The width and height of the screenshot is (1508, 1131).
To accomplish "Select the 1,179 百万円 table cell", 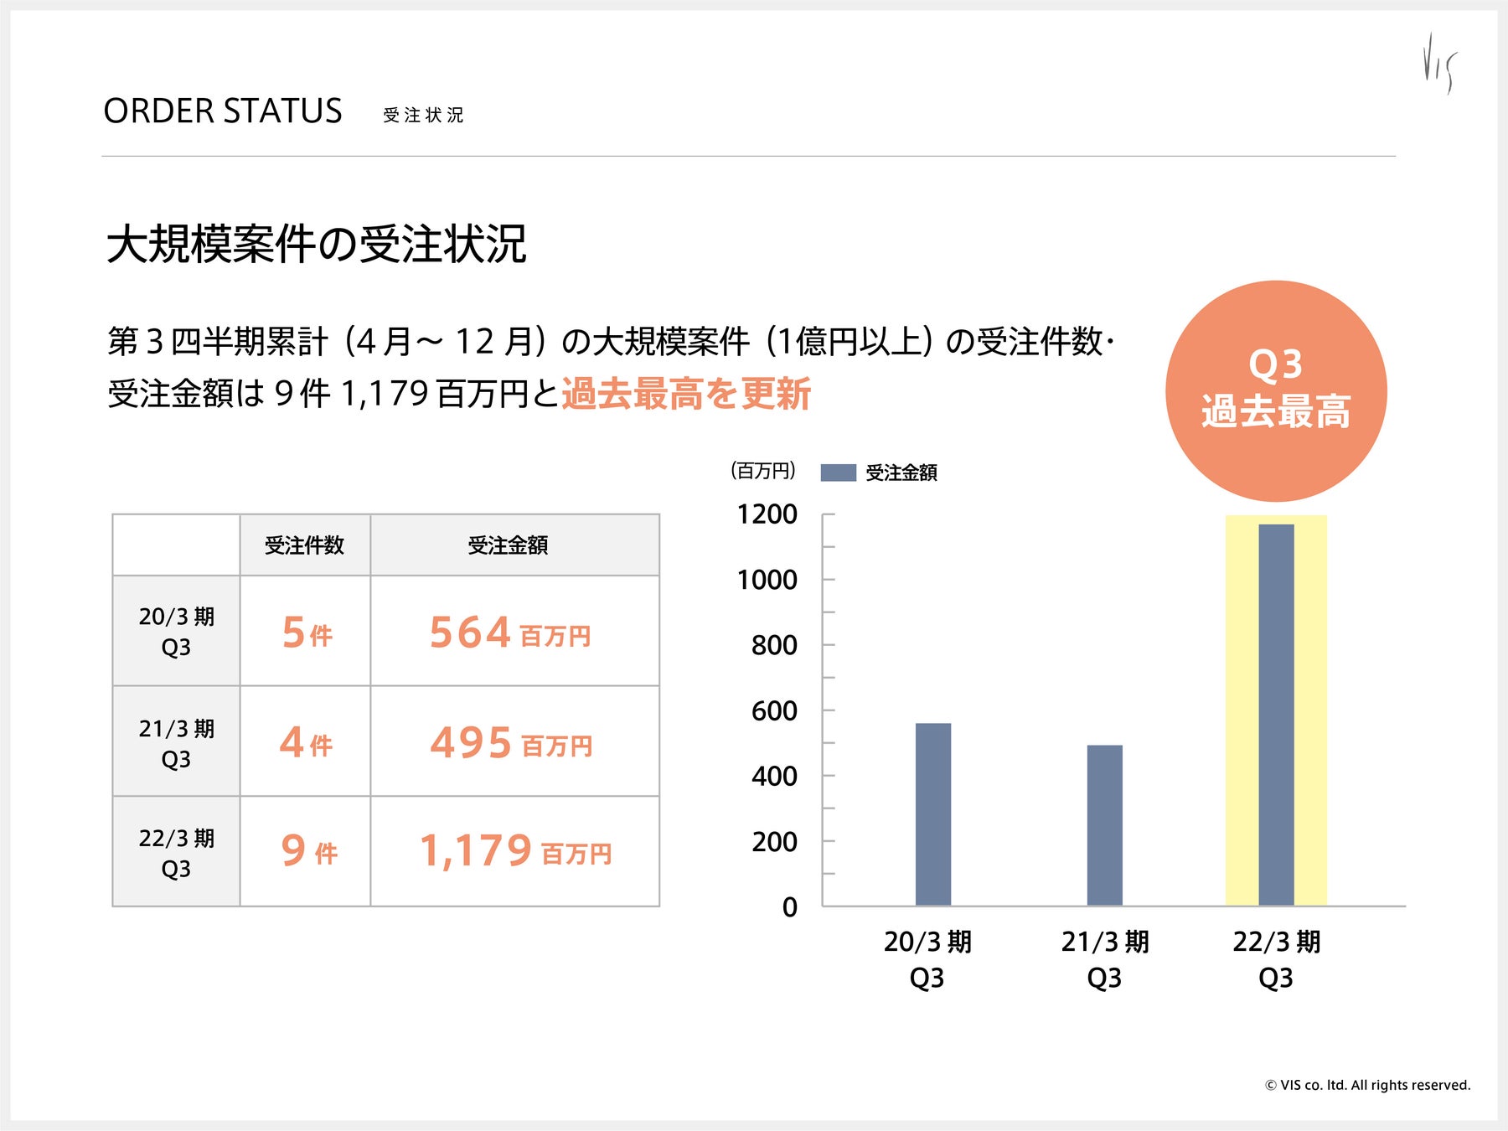I will 514,851.
